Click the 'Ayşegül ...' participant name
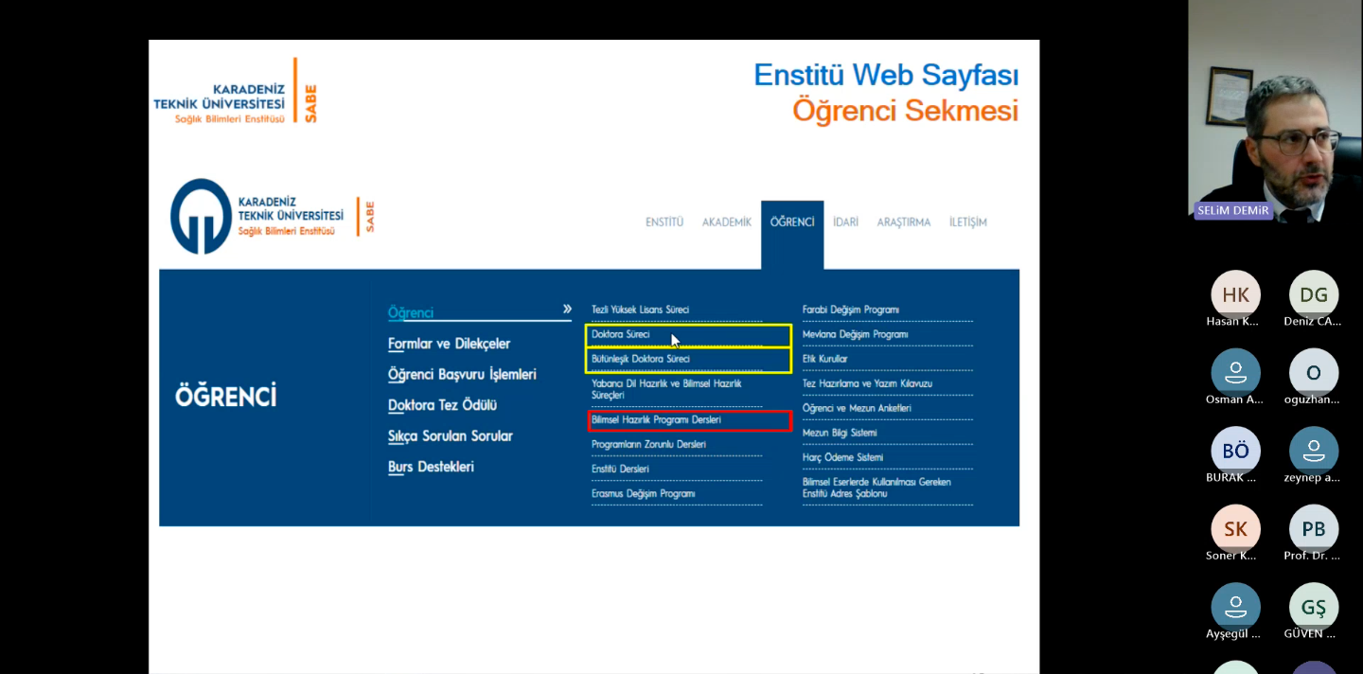The height and width of the screenshot is (674, 1363). tap(1233, 634)
